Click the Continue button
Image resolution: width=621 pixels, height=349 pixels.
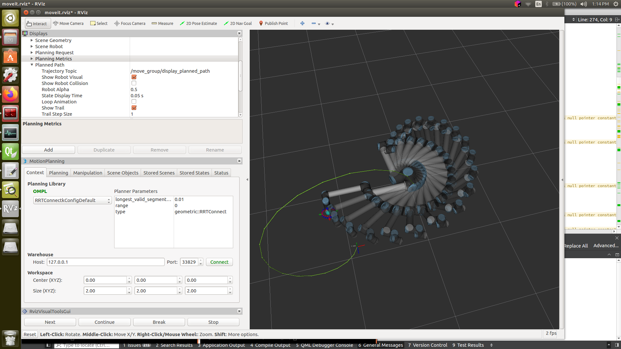pyautogui.click(x=104, y=322)
